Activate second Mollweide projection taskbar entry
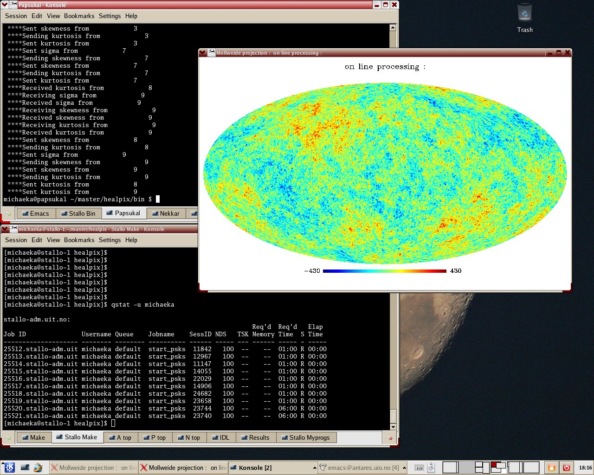This screenshot has width=594, height=475. tap(183, 468)
